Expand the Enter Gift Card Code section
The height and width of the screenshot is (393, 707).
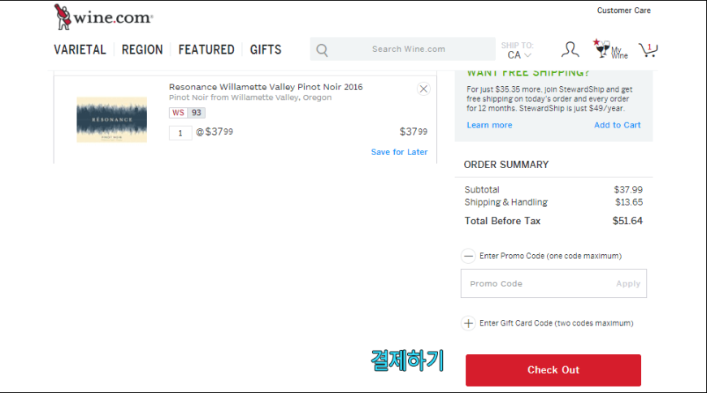(x=468, y=323)
